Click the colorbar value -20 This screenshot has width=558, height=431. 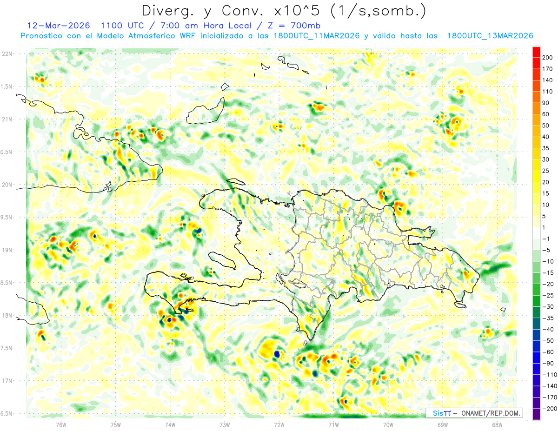click(x=549, y=284)
